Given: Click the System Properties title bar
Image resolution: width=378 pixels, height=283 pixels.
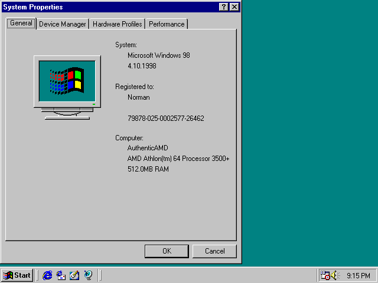Looking at the screenshot, I should pos(106,6).
